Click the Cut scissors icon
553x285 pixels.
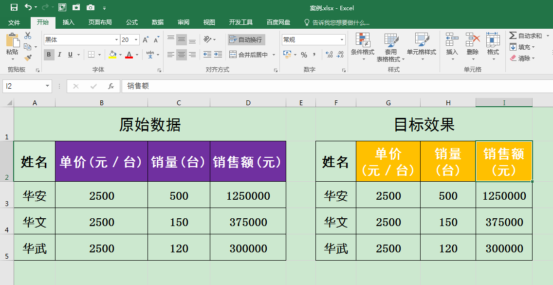pos(28,35)
